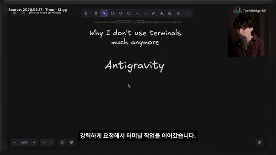Select the Rectangle shape tool
The height and width of the screenshot is (155, 276).
pyautogui.click(x=112, y=13)
